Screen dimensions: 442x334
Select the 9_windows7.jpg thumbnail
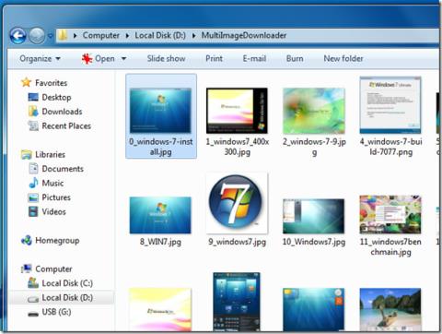point(237,204)
